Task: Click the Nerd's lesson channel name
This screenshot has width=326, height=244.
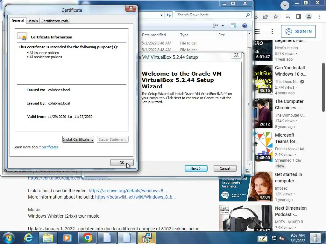Action: tap(286, 48)
